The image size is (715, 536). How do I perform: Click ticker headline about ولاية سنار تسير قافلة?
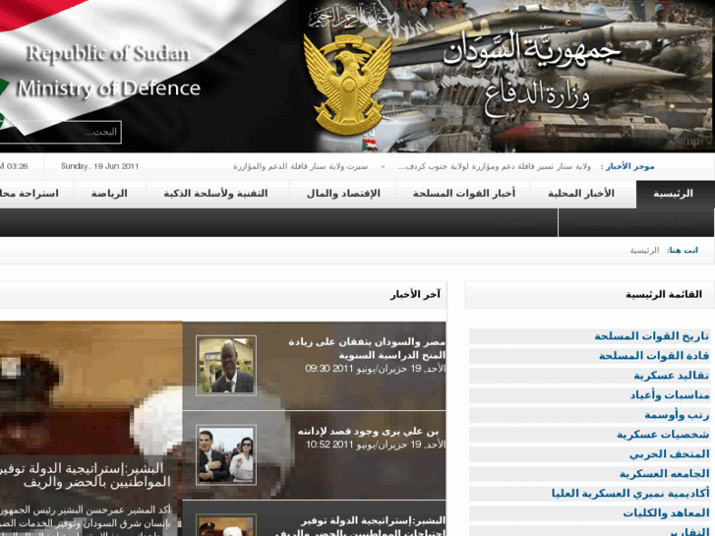[x=495, y=166]
